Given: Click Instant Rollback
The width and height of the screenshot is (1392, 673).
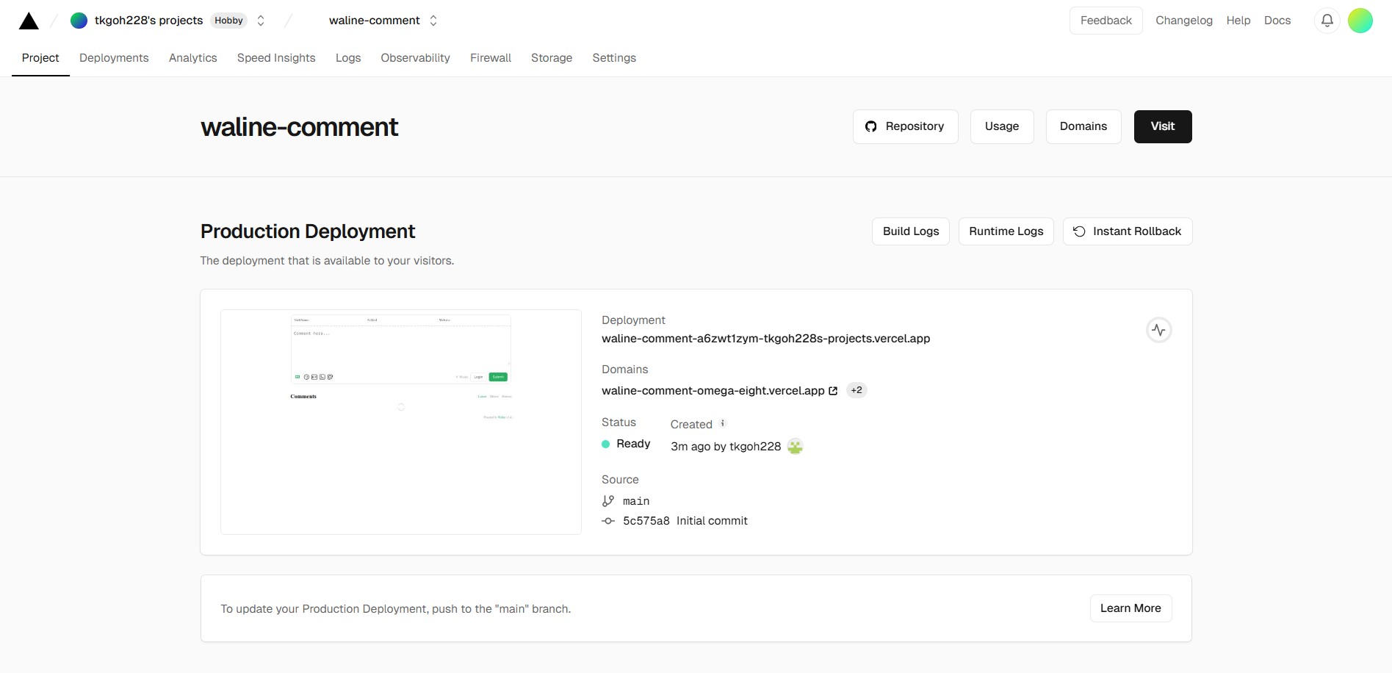Looking at the screenshot, I should pyautogui.click(x=1127, y=231).
